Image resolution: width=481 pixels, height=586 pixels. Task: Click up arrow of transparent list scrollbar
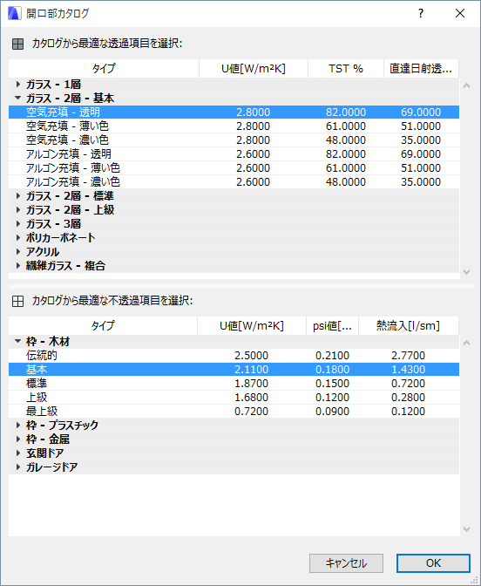click(466, 85)
